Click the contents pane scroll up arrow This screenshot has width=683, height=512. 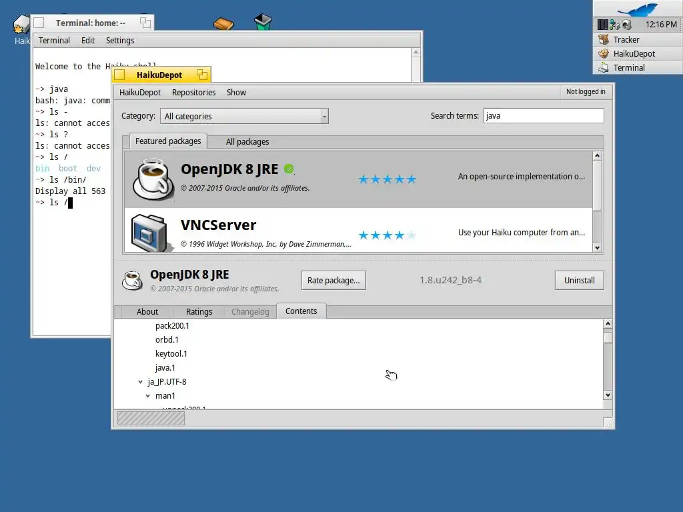coord(608,323)
